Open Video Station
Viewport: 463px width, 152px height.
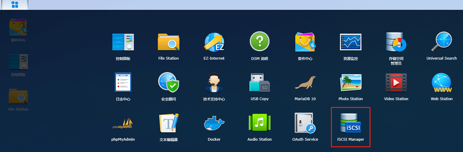(396, 83)
